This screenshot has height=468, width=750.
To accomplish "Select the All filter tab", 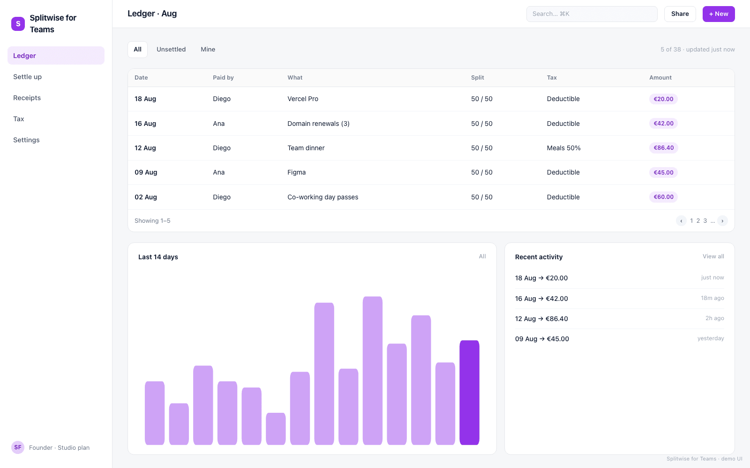I will pyautogui.click(x=137, y=50).
